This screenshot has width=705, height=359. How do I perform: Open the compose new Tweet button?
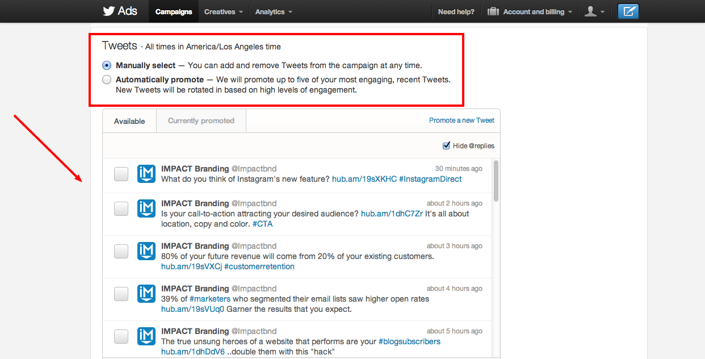(x=628, y=11)
